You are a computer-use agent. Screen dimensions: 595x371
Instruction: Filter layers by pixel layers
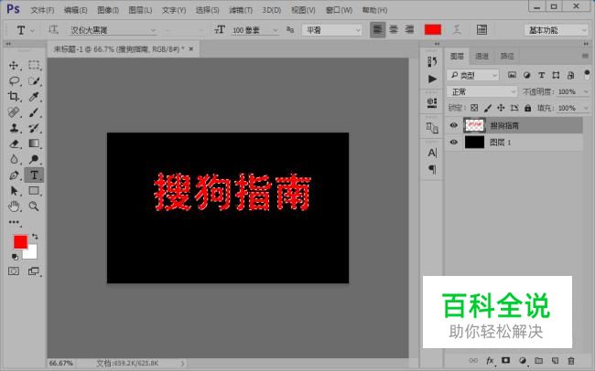(512, 75)
